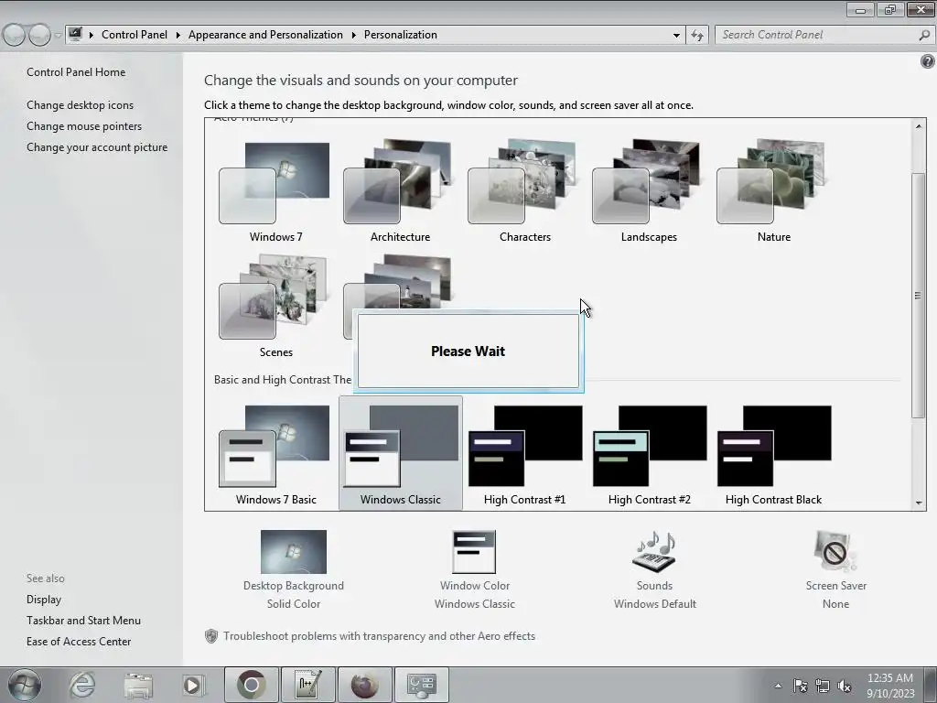The image size is (937, 703).
Task: Open Taskbar and Start Menu link
Action: pos(83,621)
